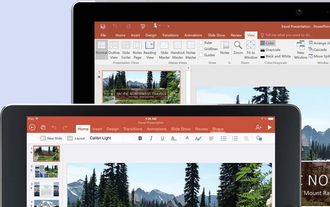Open iPad Transitions tab
The height and width of the screenshot is (207, 330).
click(x=132, y=129)
